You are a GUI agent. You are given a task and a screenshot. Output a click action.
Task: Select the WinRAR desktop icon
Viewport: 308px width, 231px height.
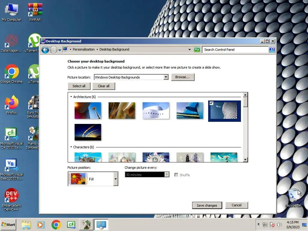click(35, 12)
